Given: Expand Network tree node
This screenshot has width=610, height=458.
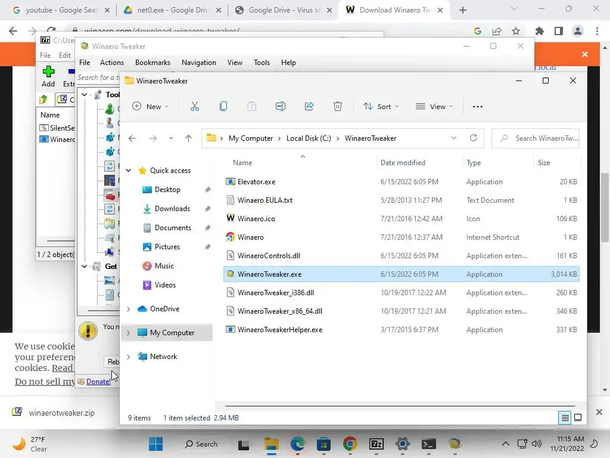Looking at the screenshot, I should click(x=129, y=357).
